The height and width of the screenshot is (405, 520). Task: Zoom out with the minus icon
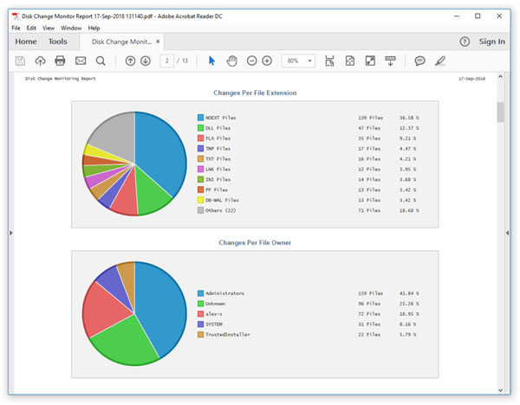pyautogui.click(x=251, y=61)
